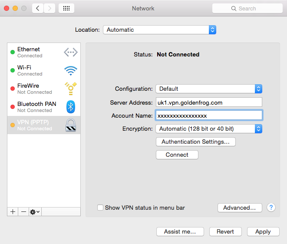Click the magnifying glass search icon

pos(234,8)
